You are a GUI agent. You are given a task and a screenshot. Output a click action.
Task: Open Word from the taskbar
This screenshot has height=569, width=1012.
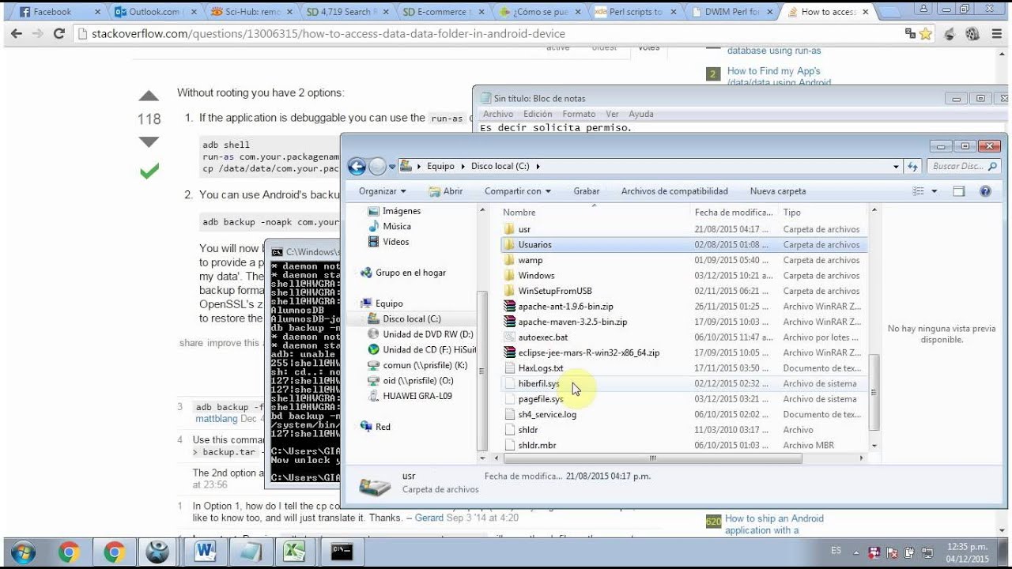click(x=205, y=552)
